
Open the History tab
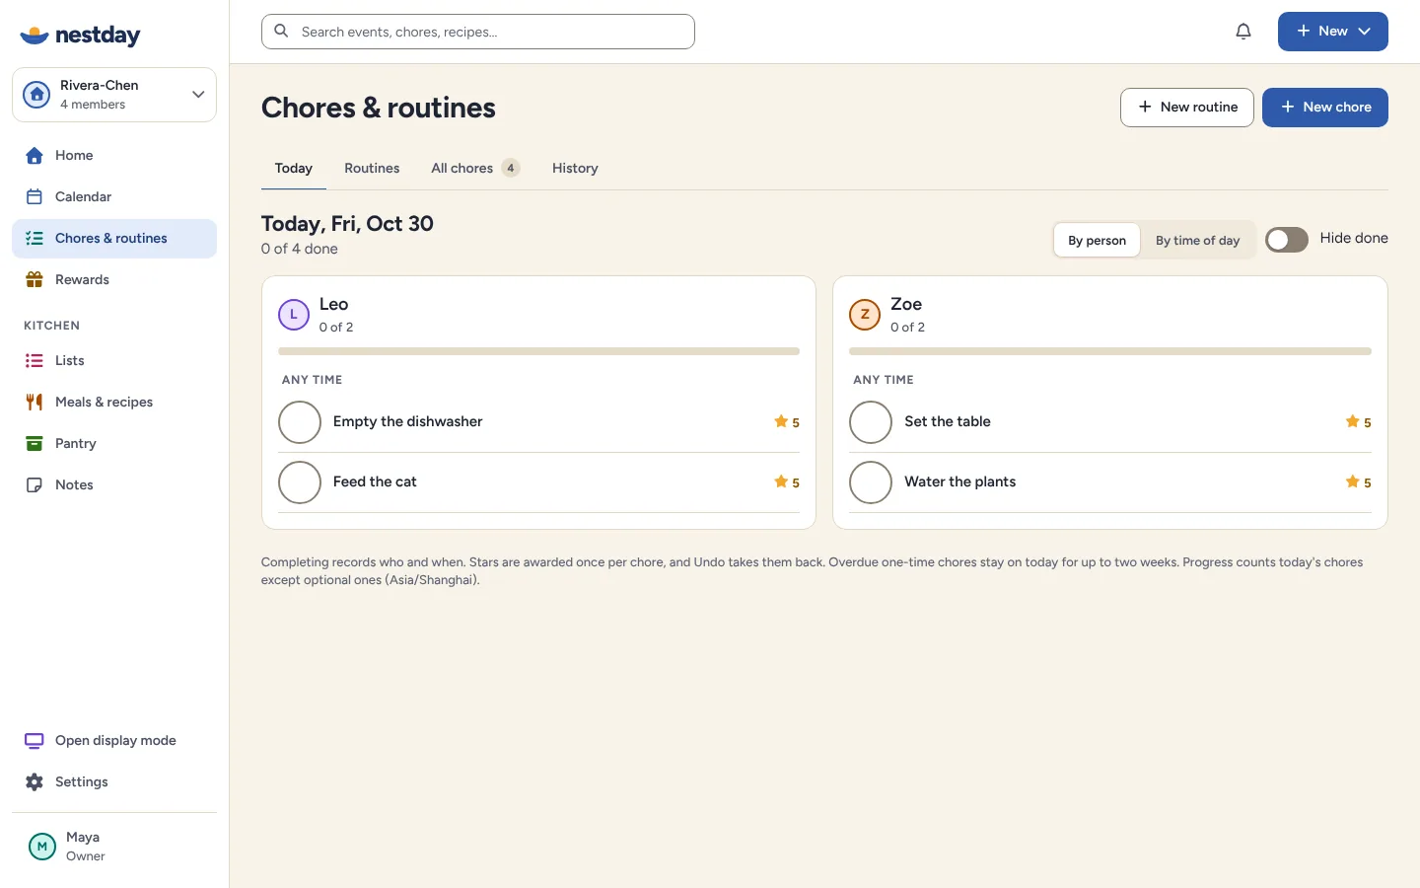(x=575, y=169)
